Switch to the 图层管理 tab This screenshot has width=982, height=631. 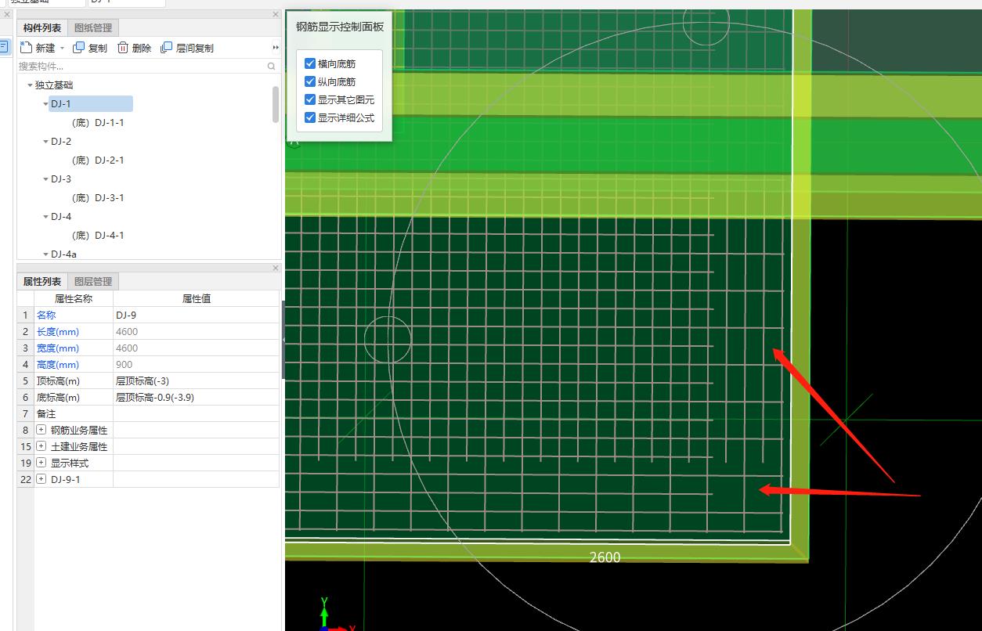pos(93,281)
